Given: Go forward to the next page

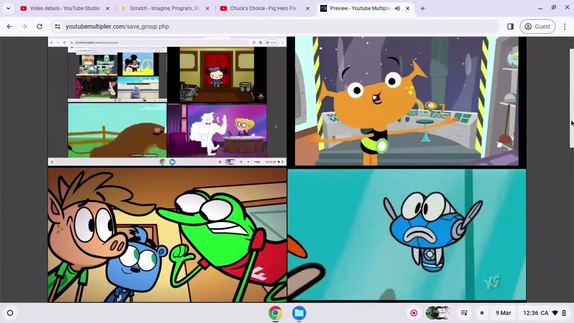Looking at the screenshot, I should [x=24, y=26].
